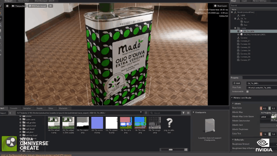Open the content browser options menu icon
Screen dimensions: 277x156
coord(188,113)
